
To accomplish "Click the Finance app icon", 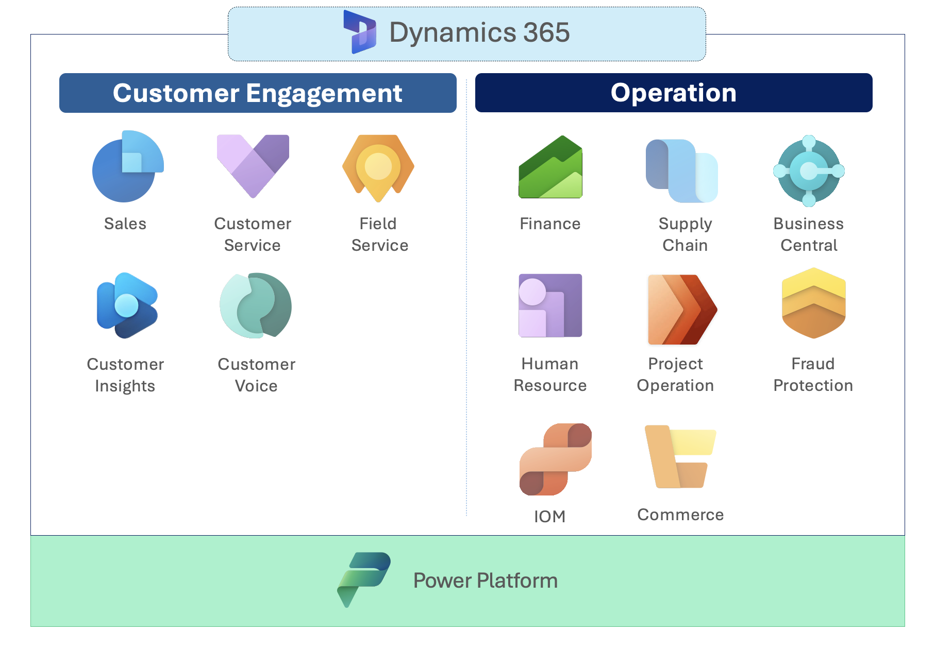I will pyautogui.click(x=550, y=168).
